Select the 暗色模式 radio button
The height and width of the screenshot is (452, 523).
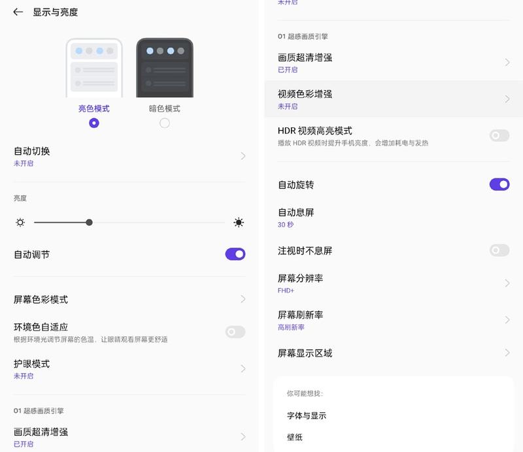(165, 123)
